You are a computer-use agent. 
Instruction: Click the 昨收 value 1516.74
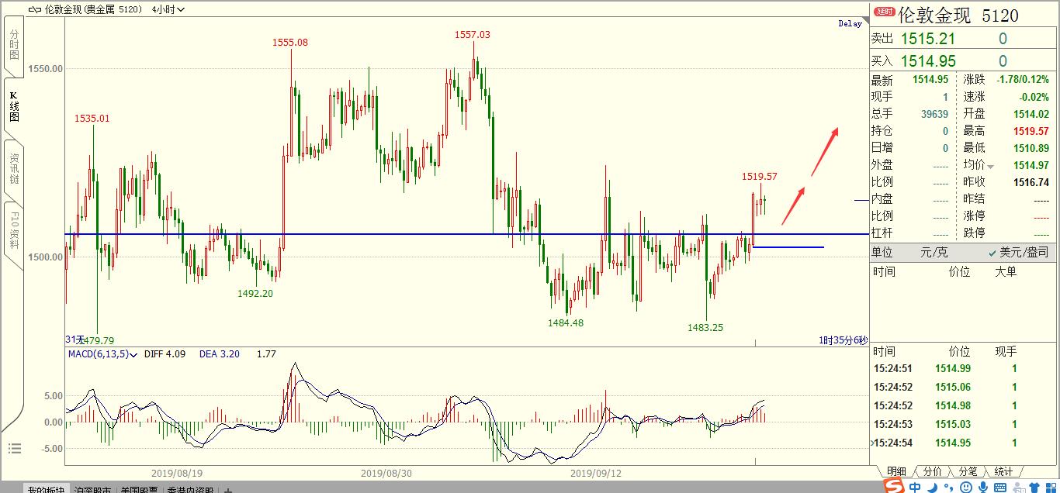1031,182
